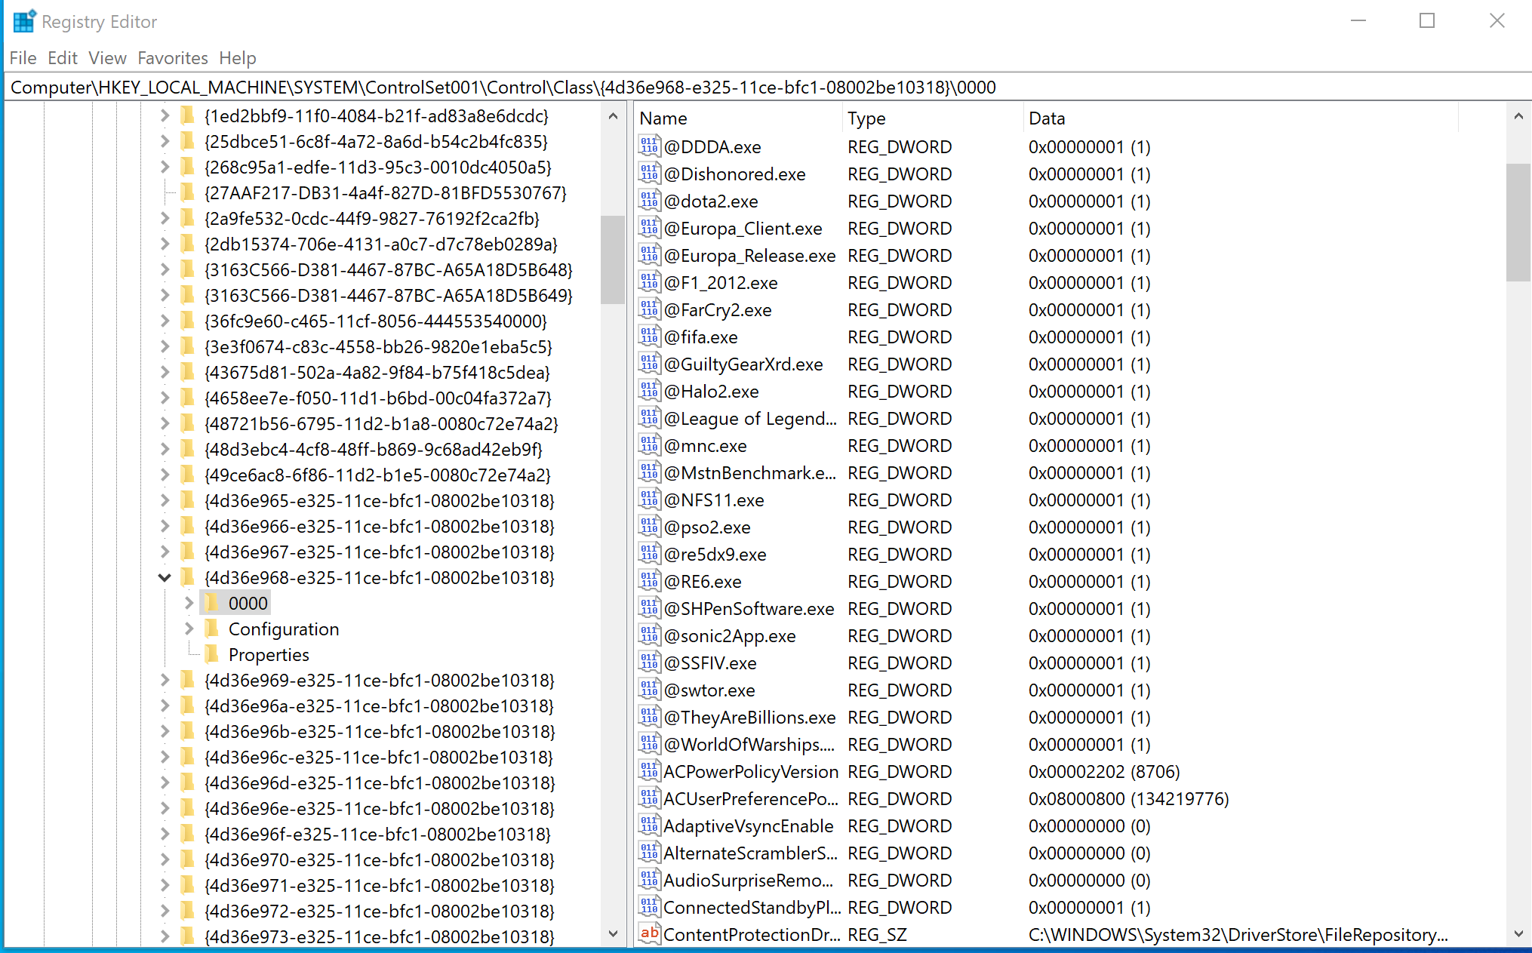
Task: Select the ContentProtectionDr string value icon
Action: tap(649, 934)
